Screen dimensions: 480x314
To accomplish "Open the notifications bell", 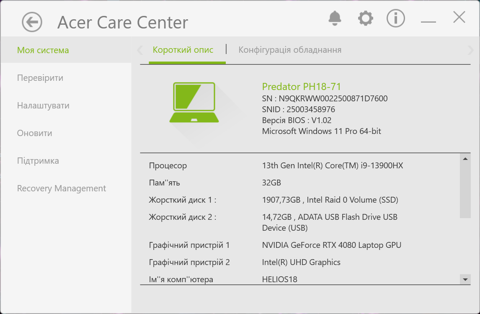I will click(x=335, y=18).
